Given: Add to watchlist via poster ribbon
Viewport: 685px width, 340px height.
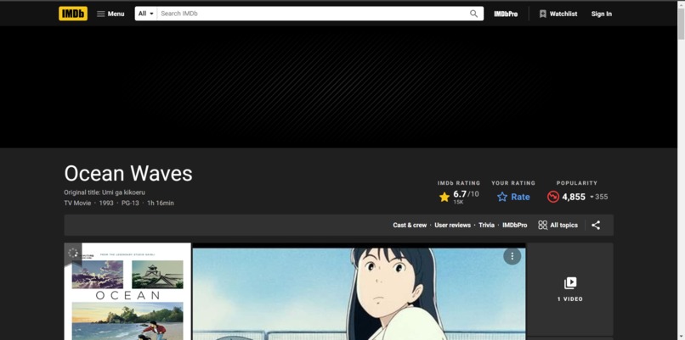Looking at the screenshot, I should pyautogui.click(x=73, y=254).
